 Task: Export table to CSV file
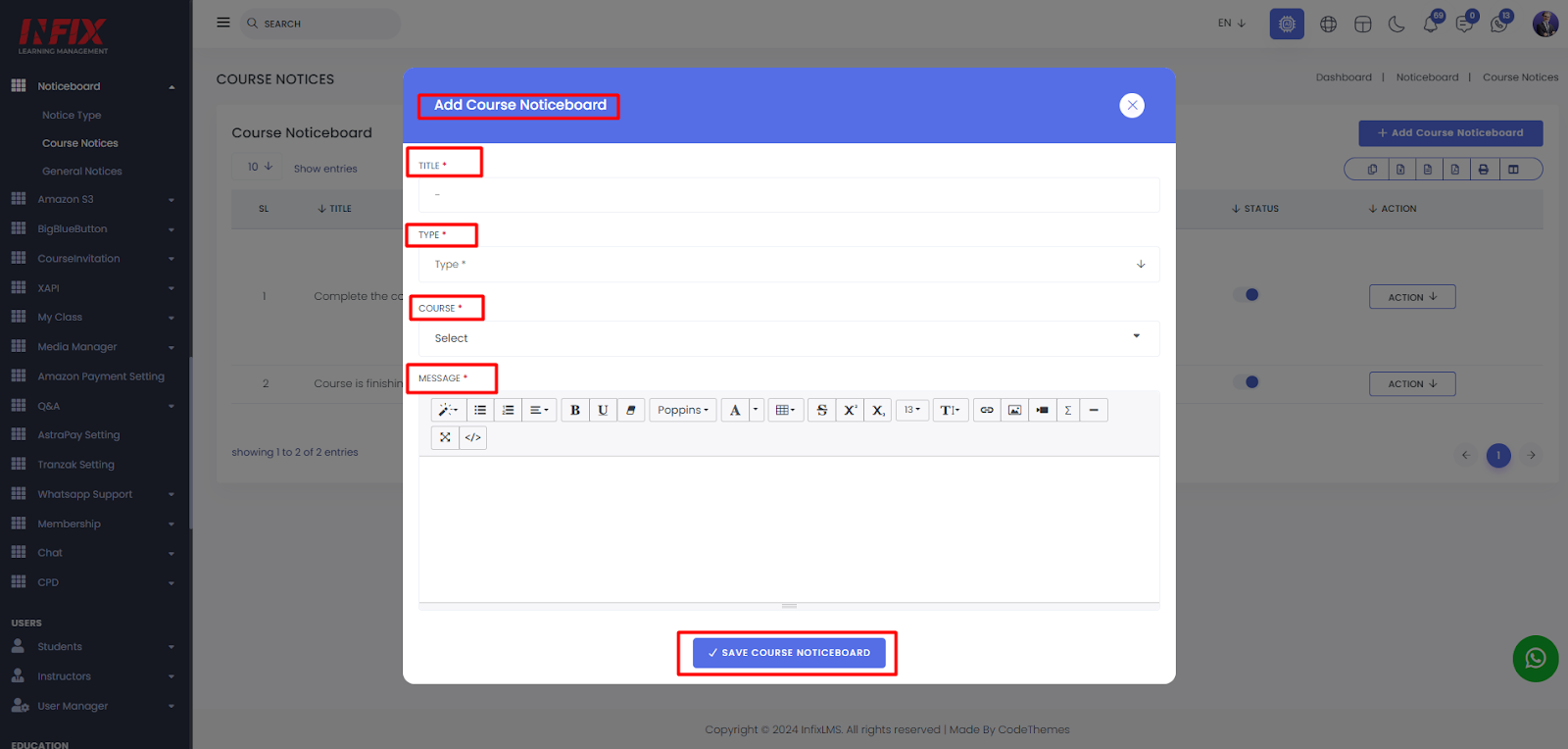(x=1428, y=170)
